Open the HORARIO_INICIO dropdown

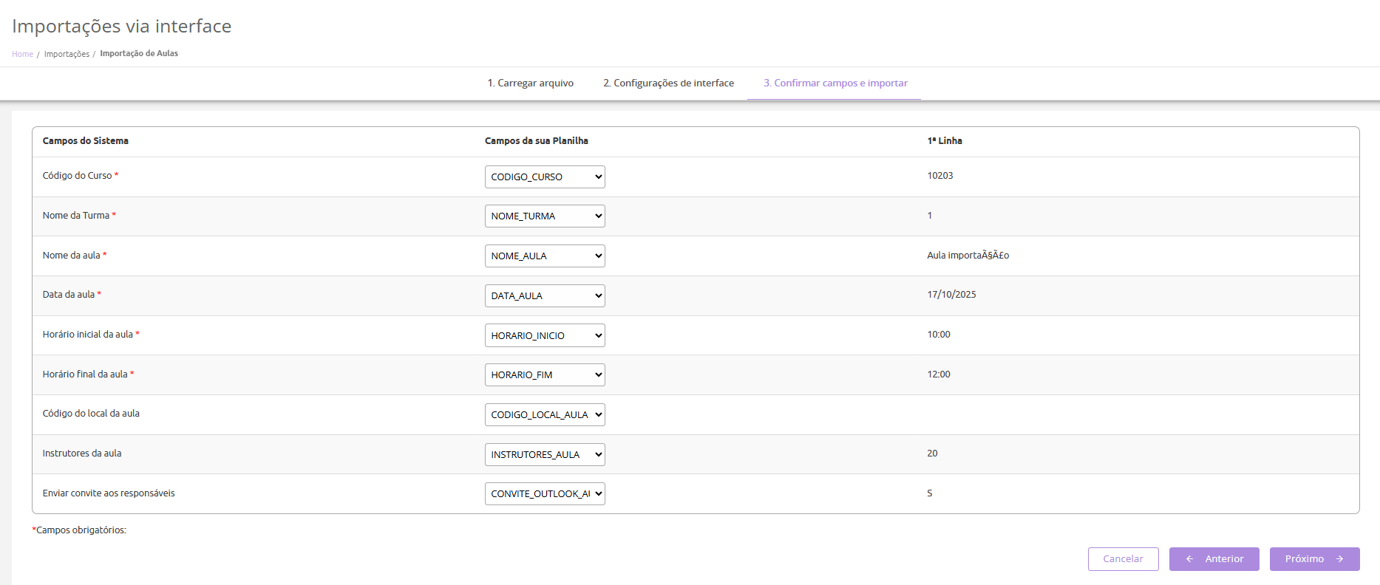(x=545, y=335)
